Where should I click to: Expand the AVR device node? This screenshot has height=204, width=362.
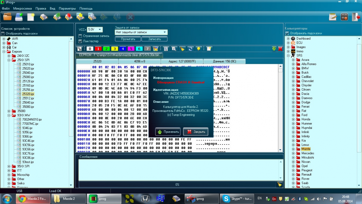coord(4,39)
